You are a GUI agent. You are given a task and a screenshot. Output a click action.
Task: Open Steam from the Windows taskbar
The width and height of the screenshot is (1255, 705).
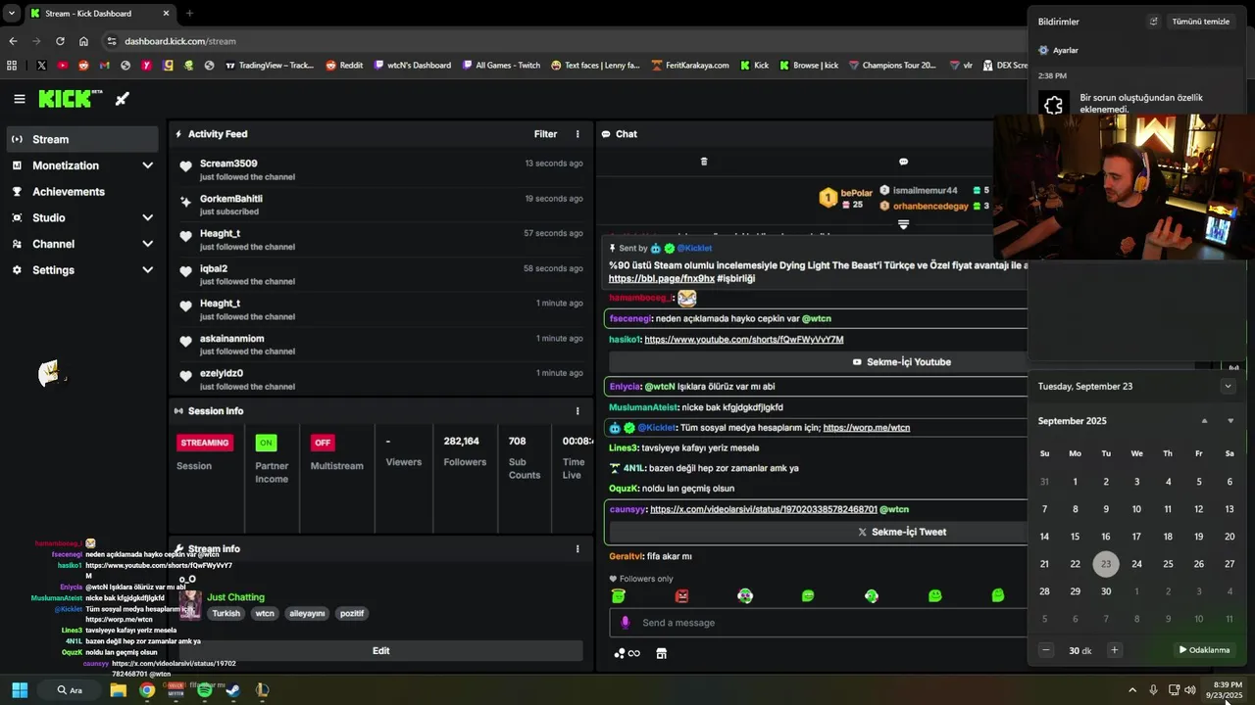tap(233, 690)
